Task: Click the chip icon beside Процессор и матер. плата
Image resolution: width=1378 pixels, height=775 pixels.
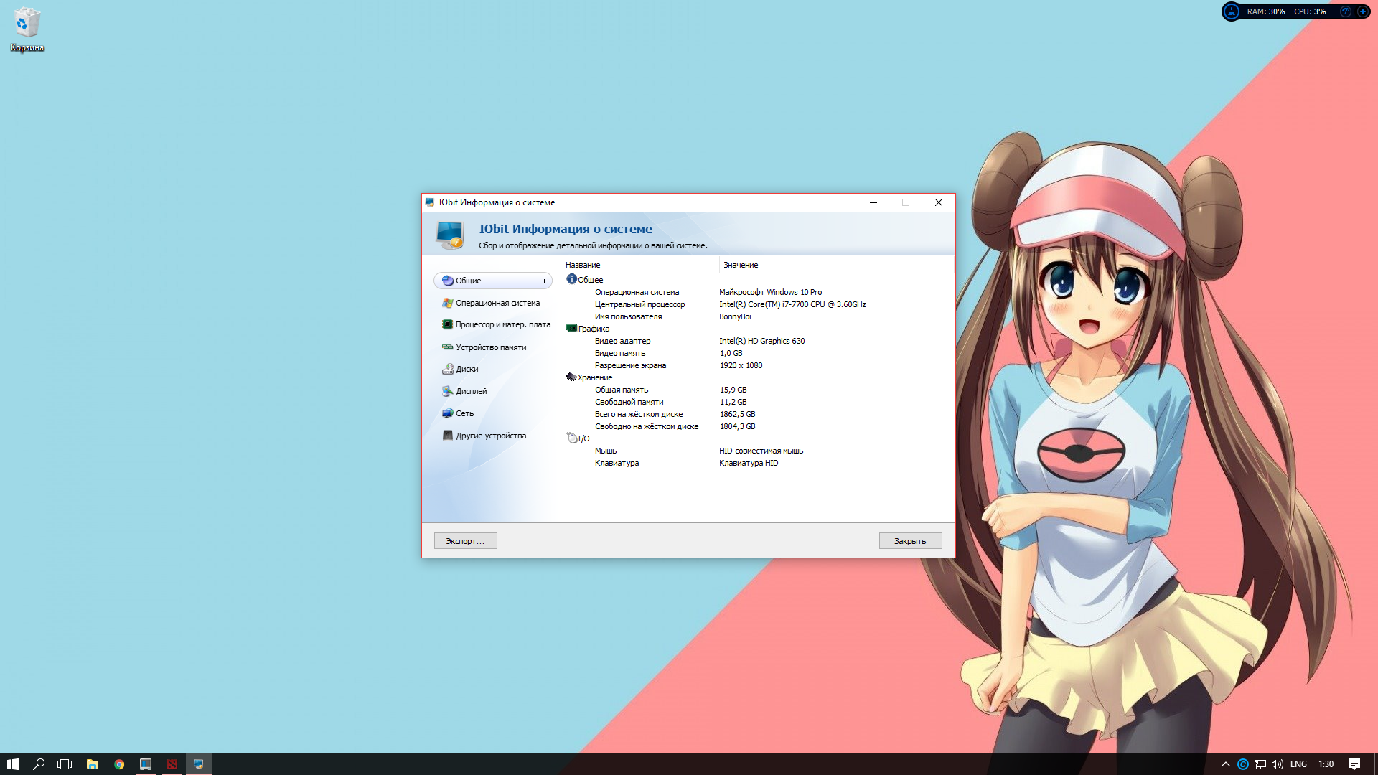Action: pyautogui.click(x=447, y=324)
